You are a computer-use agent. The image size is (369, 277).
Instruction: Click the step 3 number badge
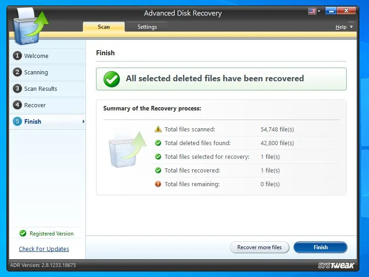click(17, 89)
